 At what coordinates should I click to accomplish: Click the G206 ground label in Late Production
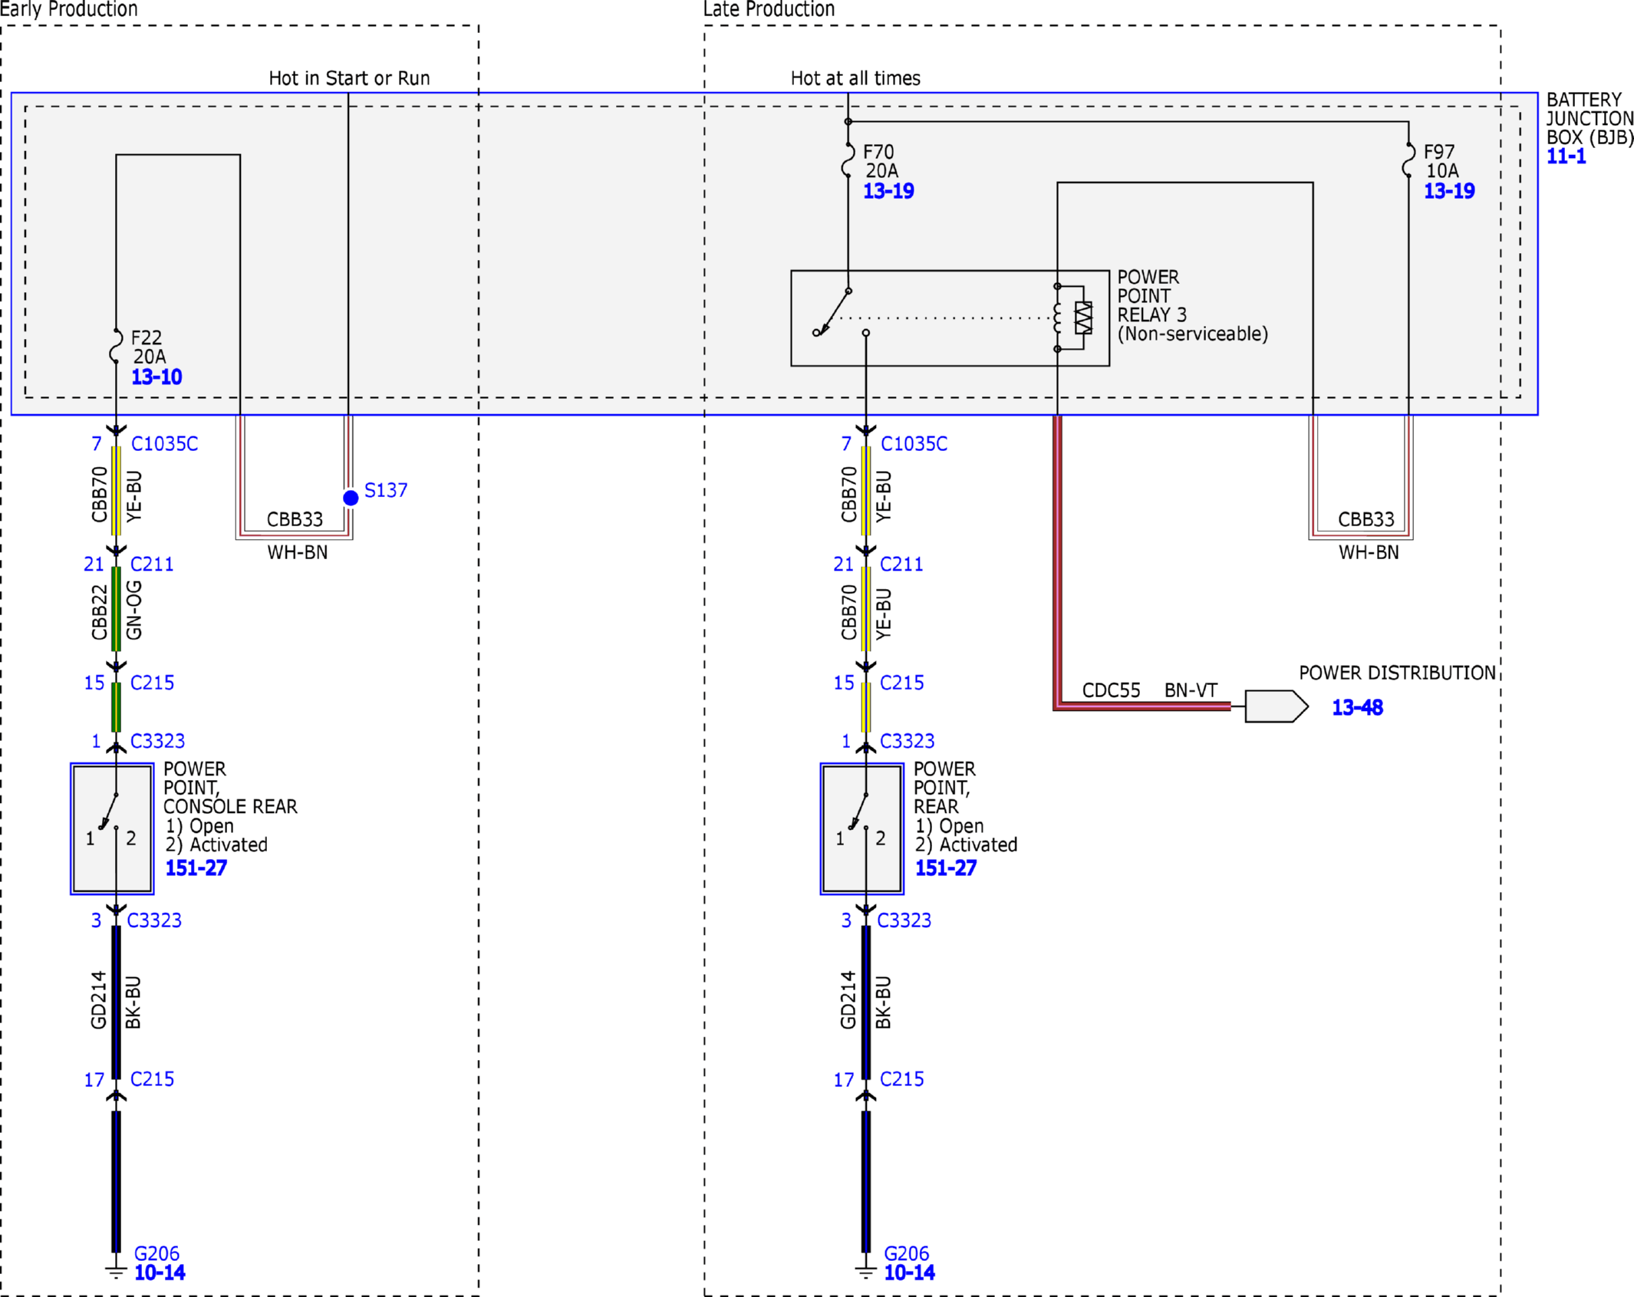click(906, 1254)
